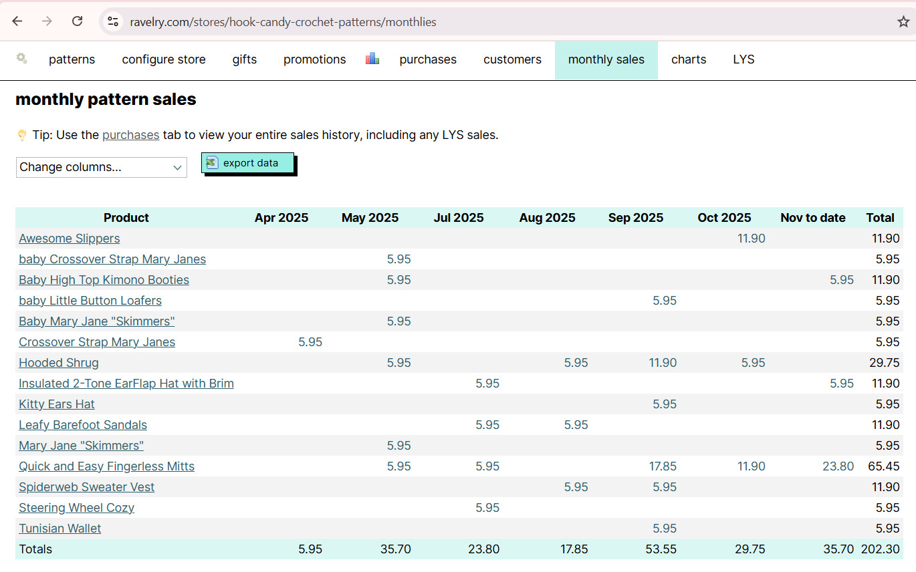916x572 pixels.
Task: Click the export data button
Action: 248,163
